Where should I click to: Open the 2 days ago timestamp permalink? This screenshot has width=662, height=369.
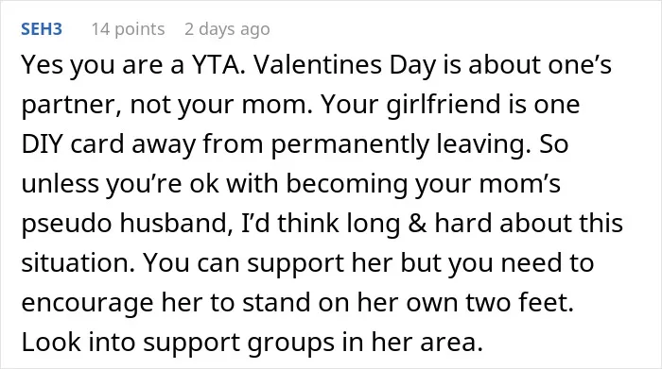coord(227,29)
